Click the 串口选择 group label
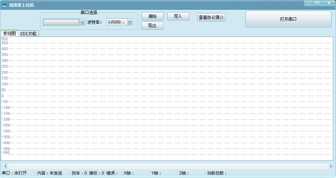 coord(89,12)
